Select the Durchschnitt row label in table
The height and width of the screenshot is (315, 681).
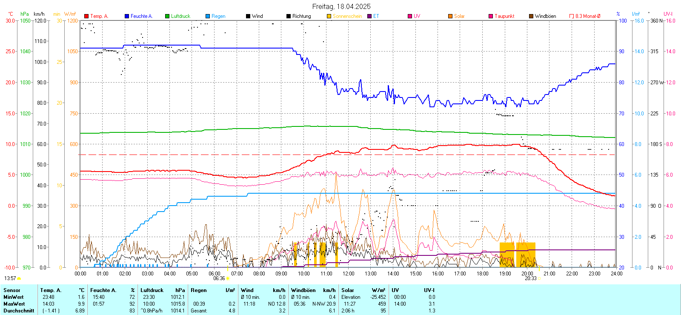pos(19,311)
